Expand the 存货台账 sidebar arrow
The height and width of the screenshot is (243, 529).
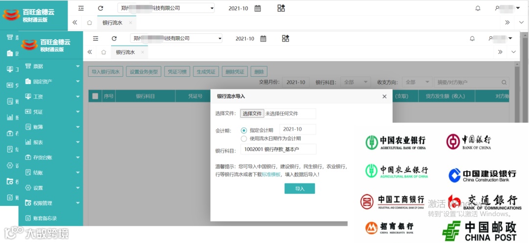tap(78, 157)
